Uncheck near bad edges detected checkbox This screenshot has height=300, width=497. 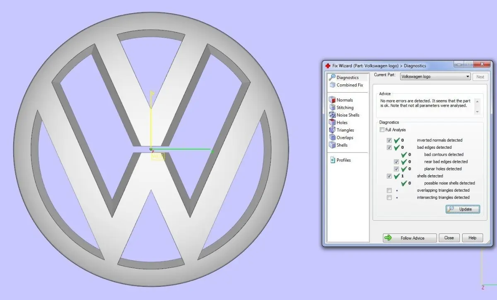pos(396,162)
